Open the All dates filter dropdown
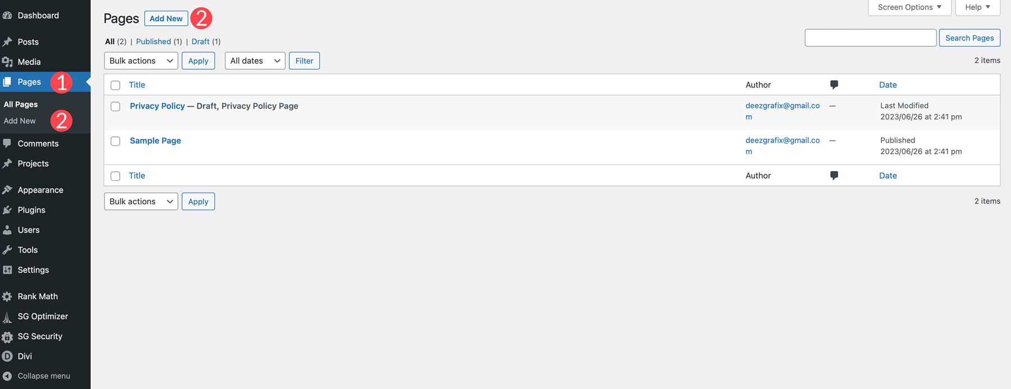 tap(254, 61)
